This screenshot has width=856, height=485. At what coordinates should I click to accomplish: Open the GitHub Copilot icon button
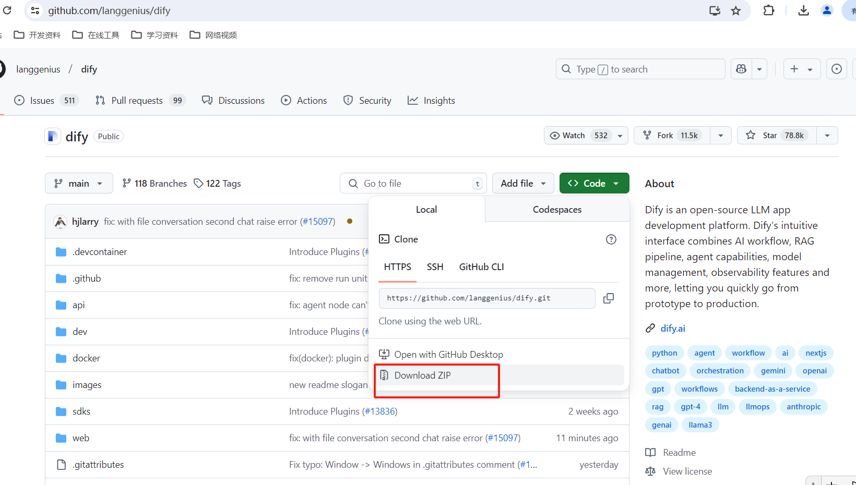[741, 69]
